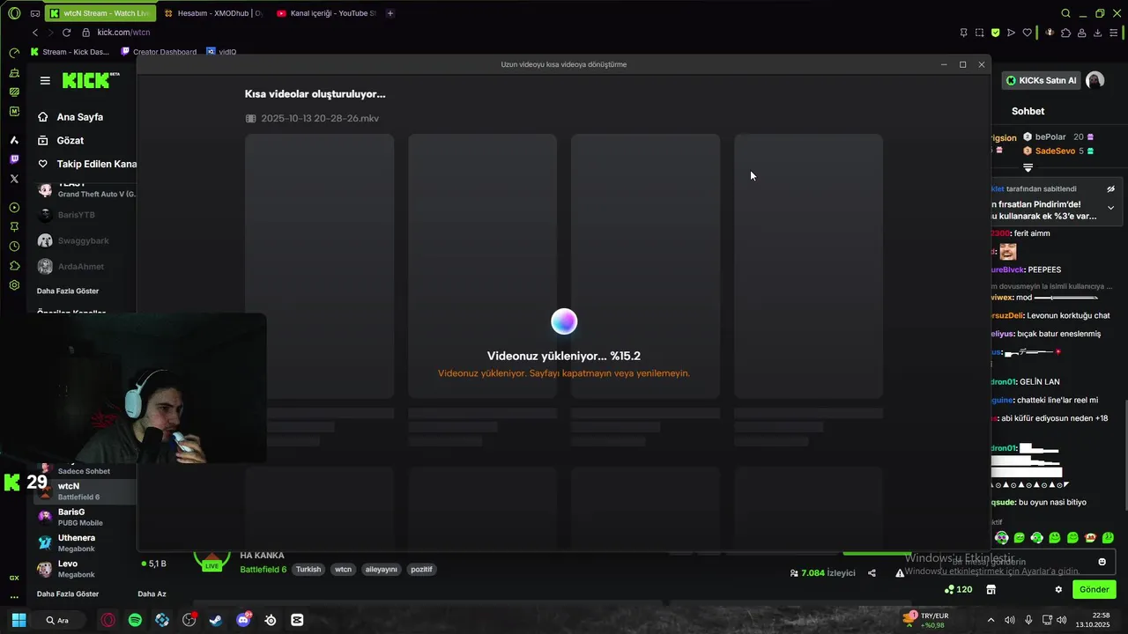Open Opera GX from the taskbar
The image size is (1128, 634).
point(108,620)
